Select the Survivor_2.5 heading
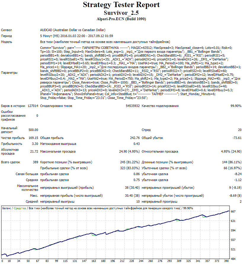 click(121, 13)
